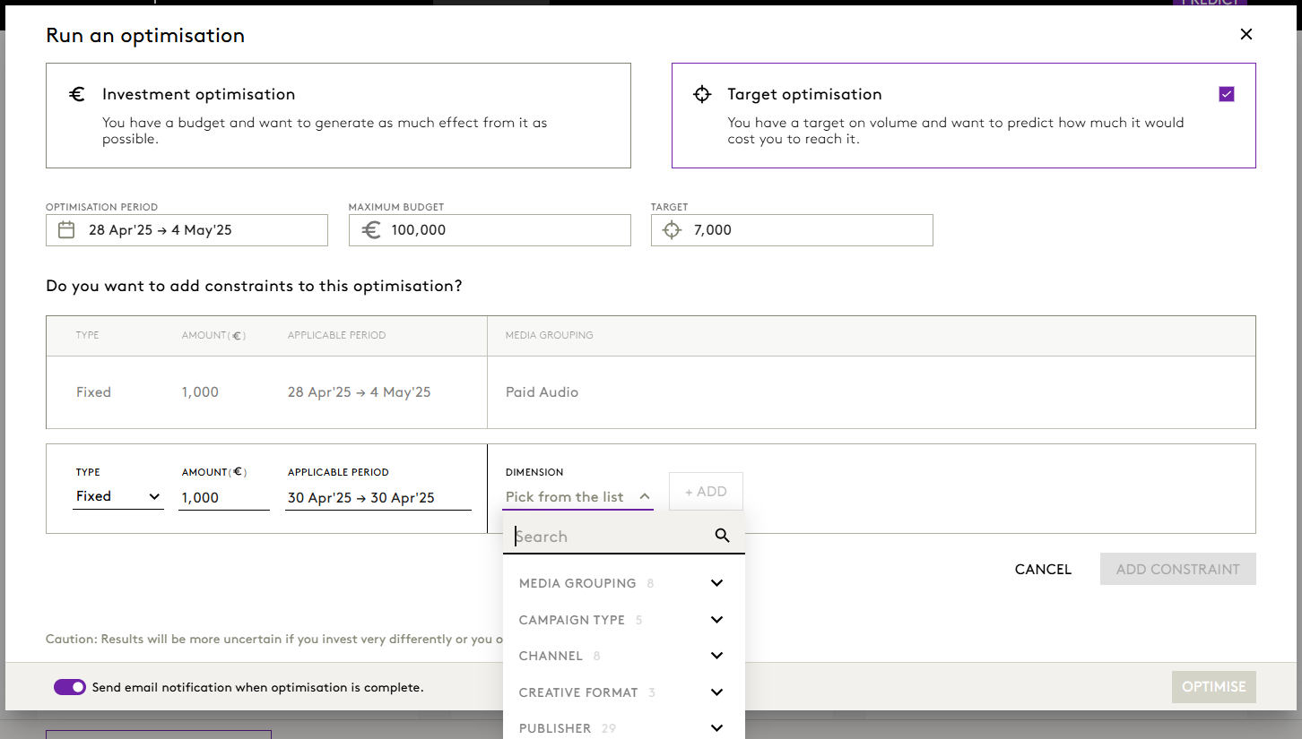Viewport: 1302px width, 739px height.
Task: Click the 28 Apr'25 → 4 May'25 constraint period
Action: point(359,392)
